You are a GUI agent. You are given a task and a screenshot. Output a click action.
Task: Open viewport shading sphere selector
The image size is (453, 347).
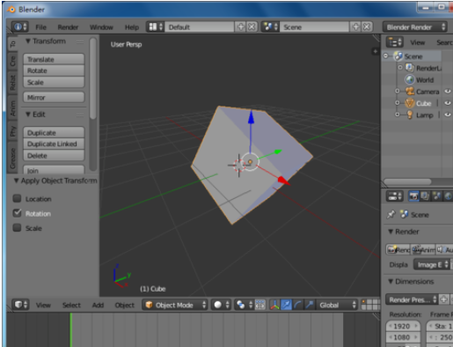click(x=221, y=305)
